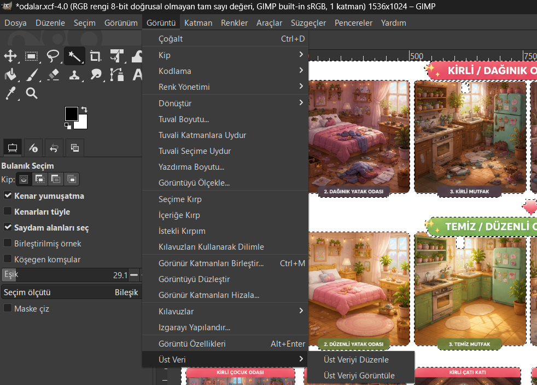The width and height of the screenshot is (537, 385).
Task: Uncheck Kenar yumuşatma checkbox
Action: click(8, 196)
